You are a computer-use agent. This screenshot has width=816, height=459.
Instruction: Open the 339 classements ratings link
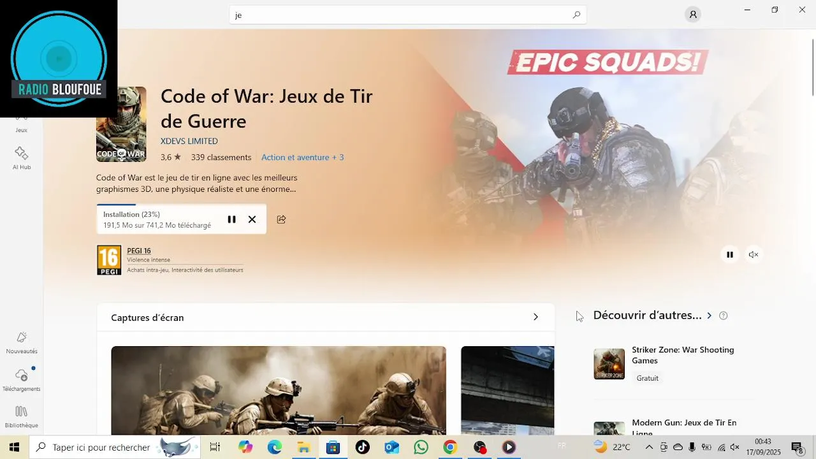221,157
